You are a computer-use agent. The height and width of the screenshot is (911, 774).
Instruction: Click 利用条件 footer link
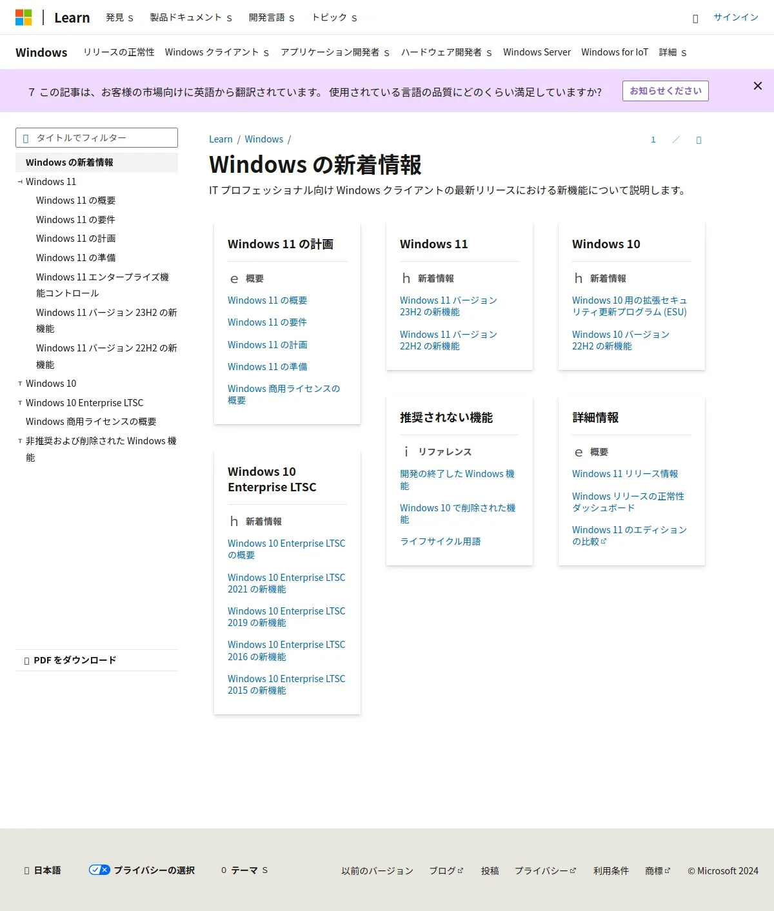(x=611, y=871)
